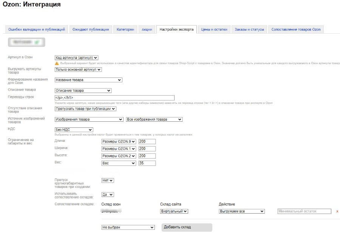Image resolution: width=340 pixels, height=234 pixels.
Task: Click the Добавить склад button
Action: 187,227
